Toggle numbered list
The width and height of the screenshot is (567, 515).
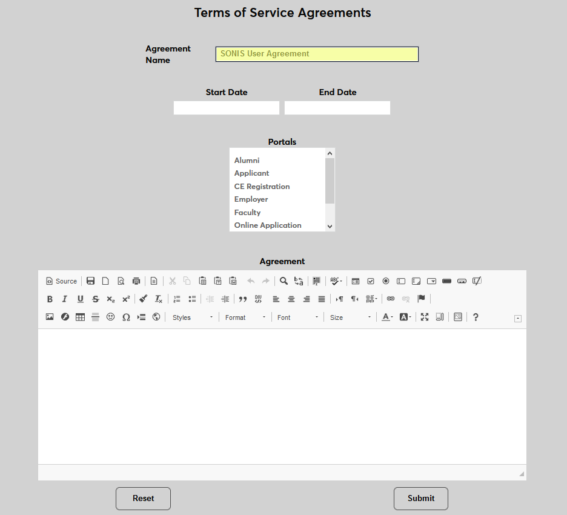177,299
